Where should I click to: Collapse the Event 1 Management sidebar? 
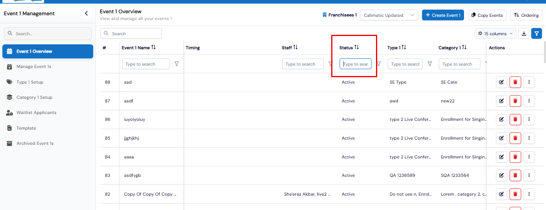pos(86,14)
